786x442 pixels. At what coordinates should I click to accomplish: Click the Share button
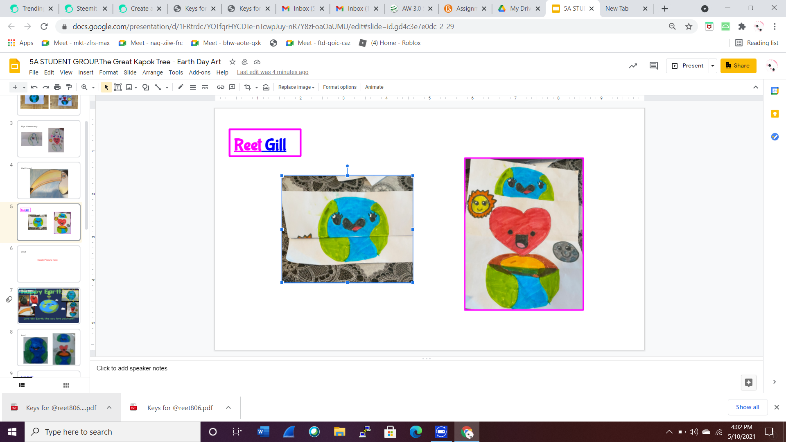point(738,65)
